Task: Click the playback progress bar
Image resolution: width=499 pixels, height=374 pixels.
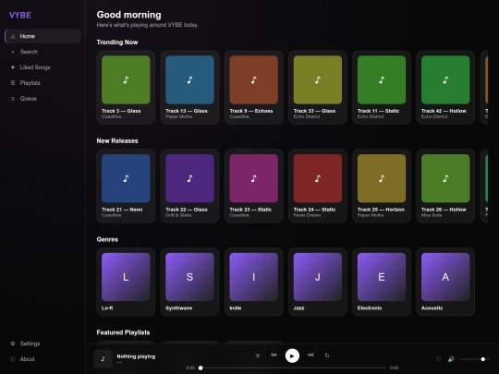Action: 293,368
